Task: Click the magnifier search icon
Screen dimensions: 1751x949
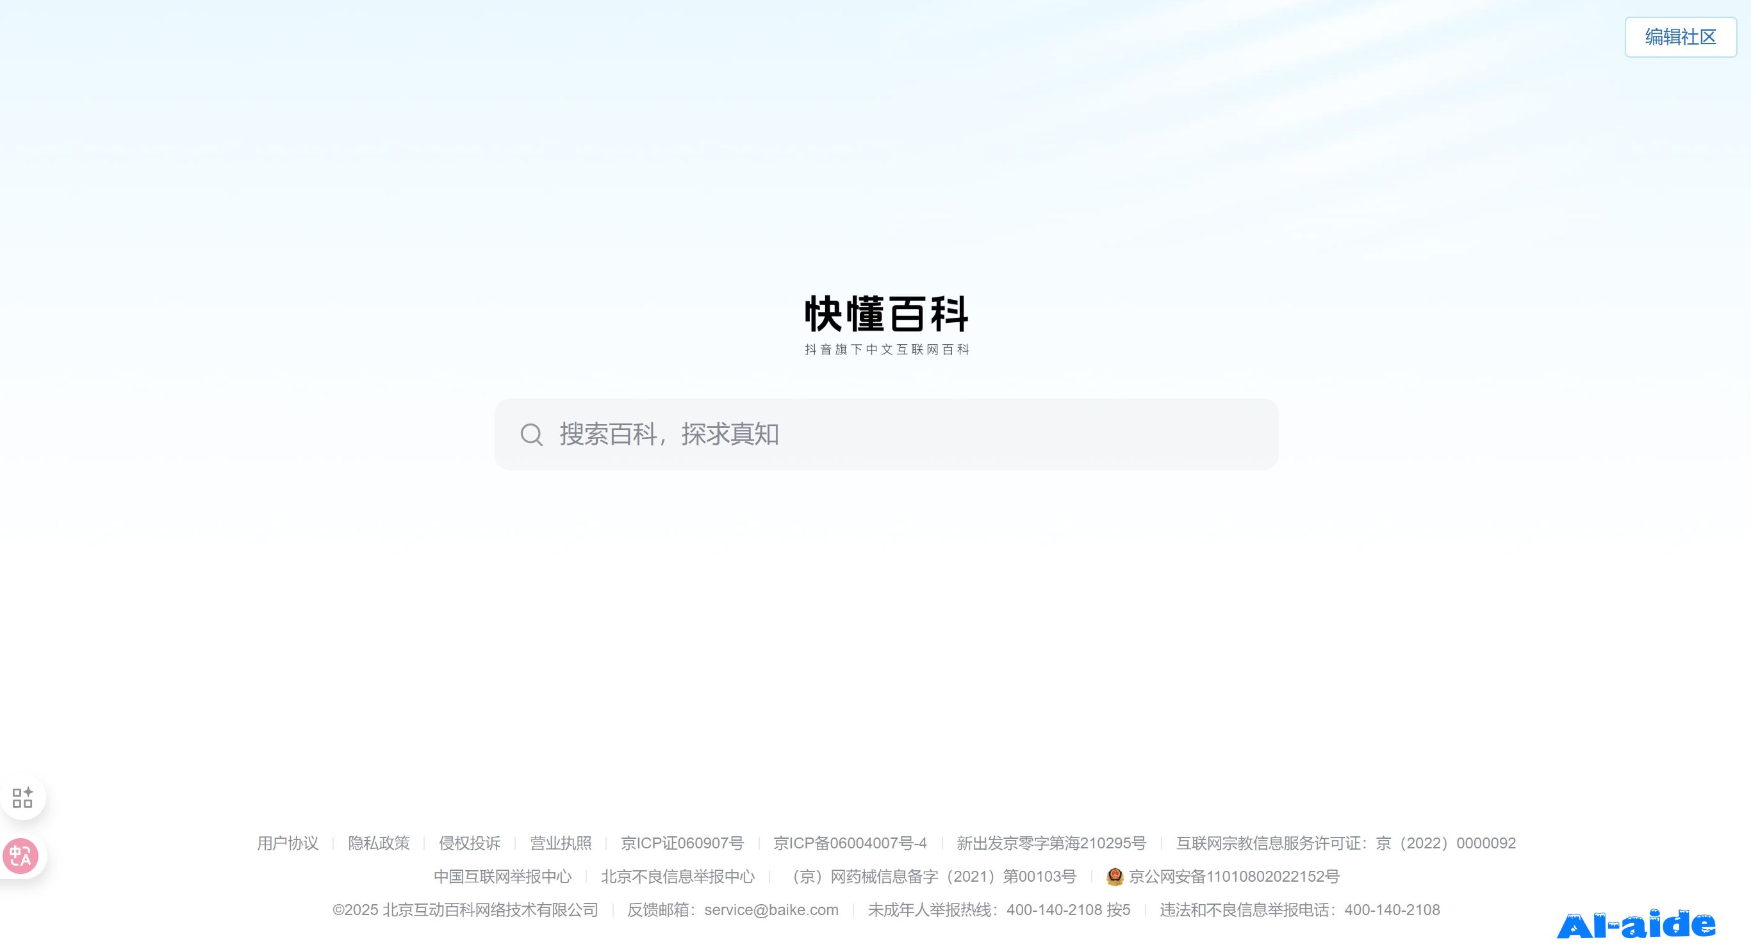Action: pos(532,434)
